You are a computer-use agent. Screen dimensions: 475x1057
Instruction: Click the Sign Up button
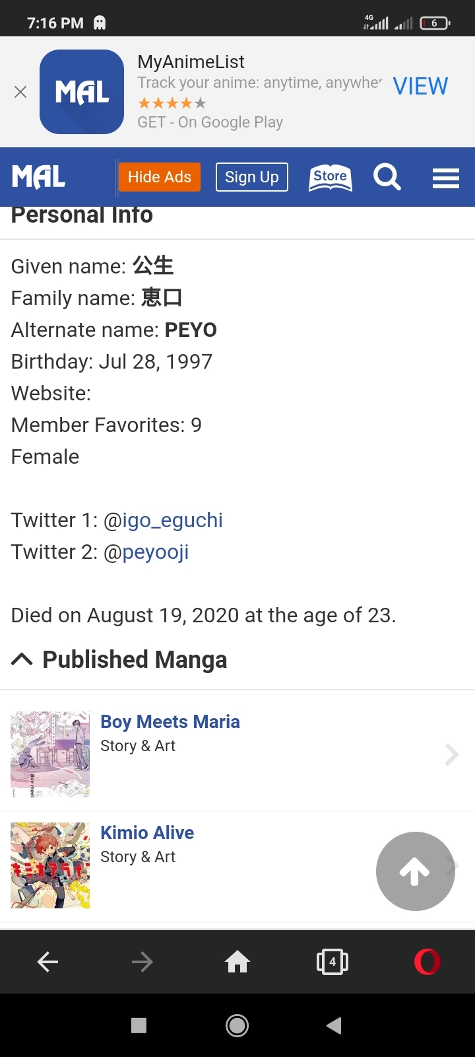(252, 177)
